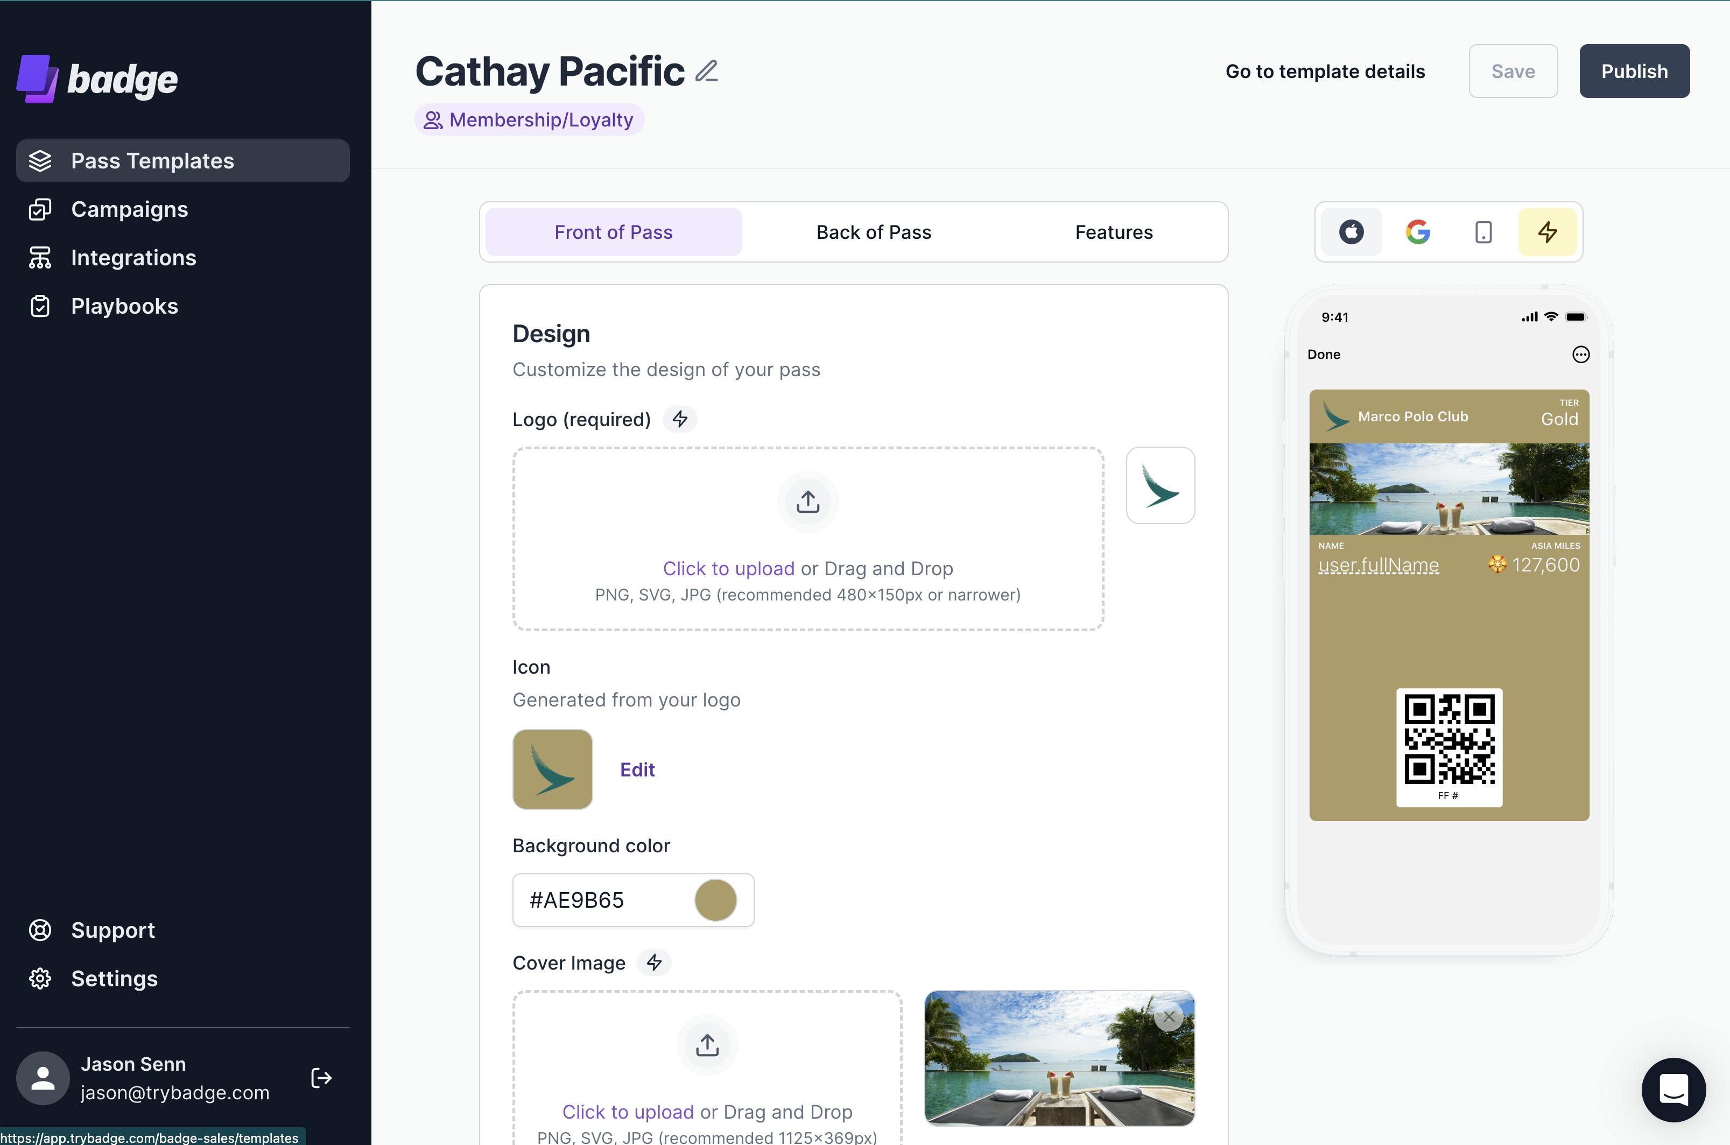Click the lightning icon next to Logo (required)
This screenshot has width=1730, height=1145.
tap(680, 419)
